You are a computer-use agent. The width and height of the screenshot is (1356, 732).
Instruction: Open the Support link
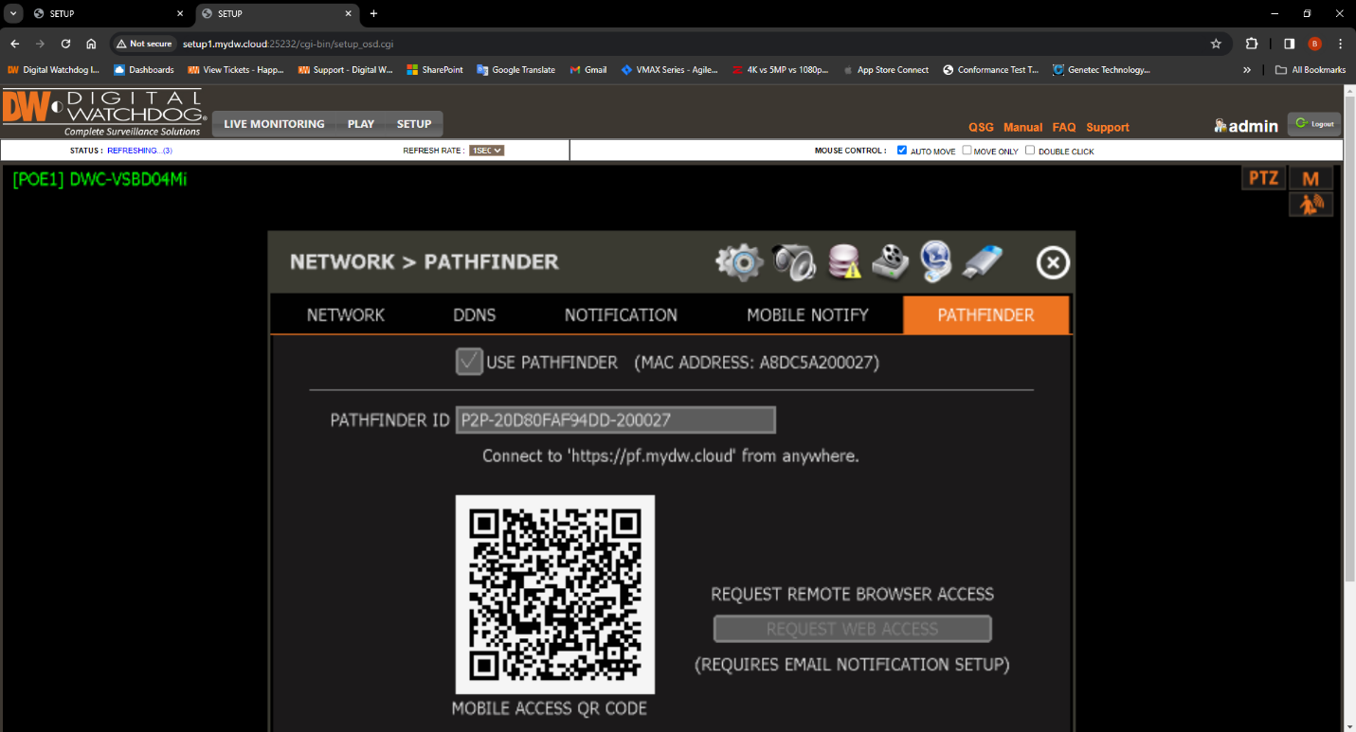(x=1107, y=127)
